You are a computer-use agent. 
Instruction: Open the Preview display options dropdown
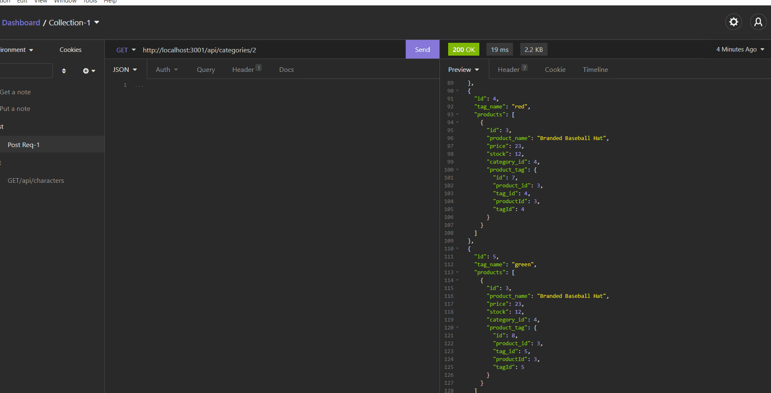coord(463,69)
